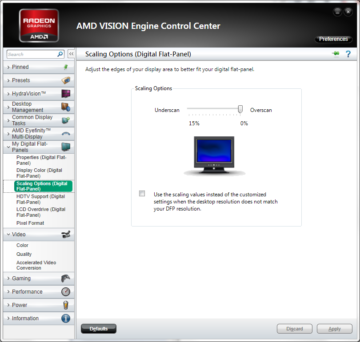Select Pixel Format in sidebar

30,223
